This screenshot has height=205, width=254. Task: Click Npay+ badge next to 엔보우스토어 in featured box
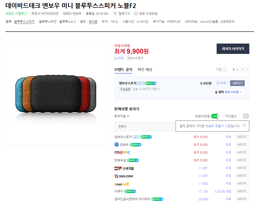point(150,83)
